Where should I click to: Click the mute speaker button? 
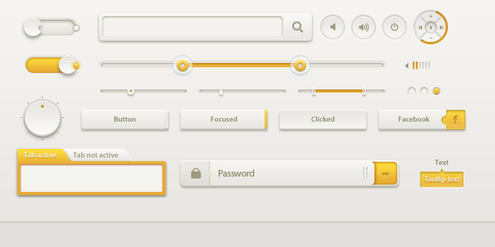click(333, 27)
